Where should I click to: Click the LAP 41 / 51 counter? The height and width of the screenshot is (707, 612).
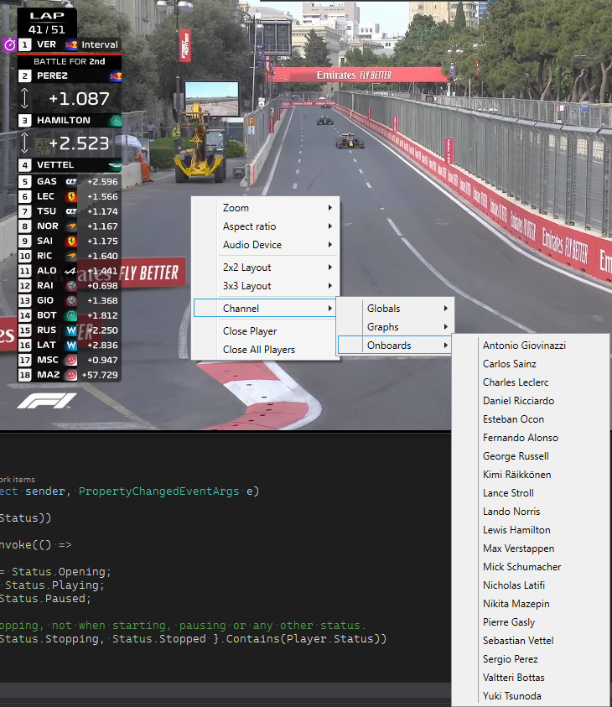tap(47, 23)
